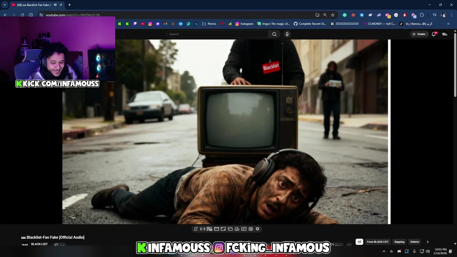Go back with the browser back arrow
This screenshot has height=257, width=457.
[x=5, y=15]
